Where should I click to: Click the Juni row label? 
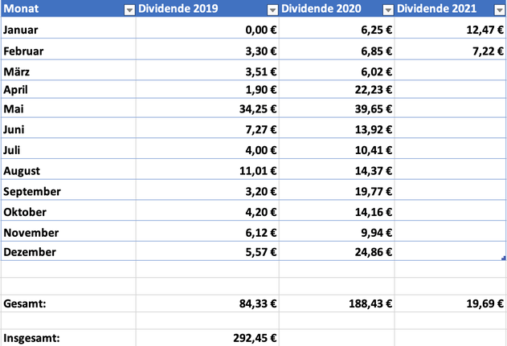pyautogui.click(x=14, y=129)
